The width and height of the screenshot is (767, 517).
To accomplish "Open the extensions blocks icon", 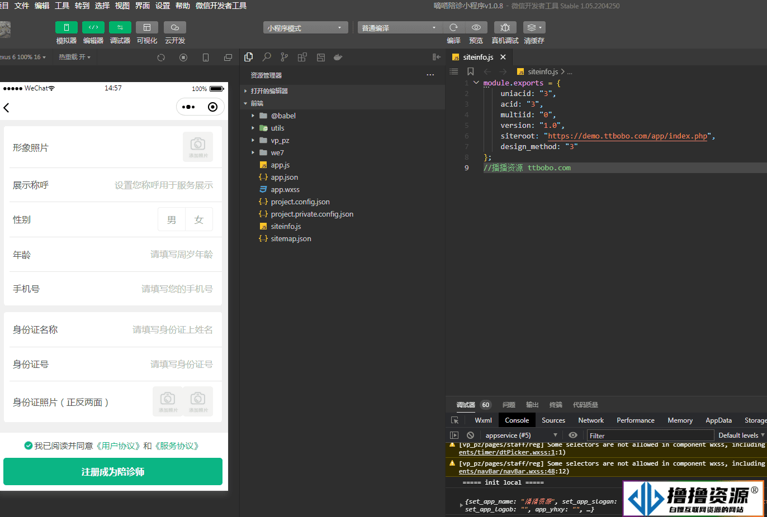I will click(x=302, y=57).
